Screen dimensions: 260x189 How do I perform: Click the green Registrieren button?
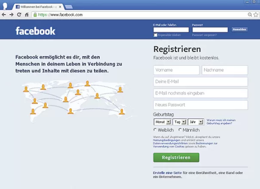176,157
